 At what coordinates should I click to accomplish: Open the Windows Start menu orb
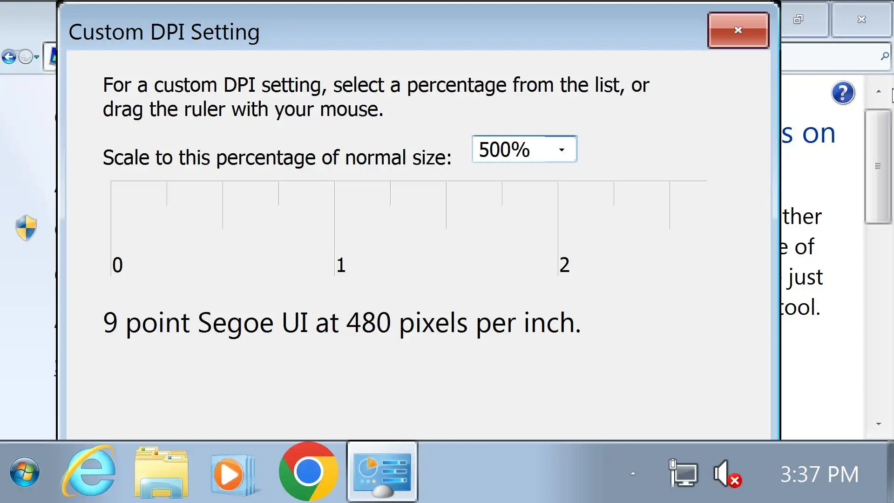pyautogui.click(x=25, y=472)
